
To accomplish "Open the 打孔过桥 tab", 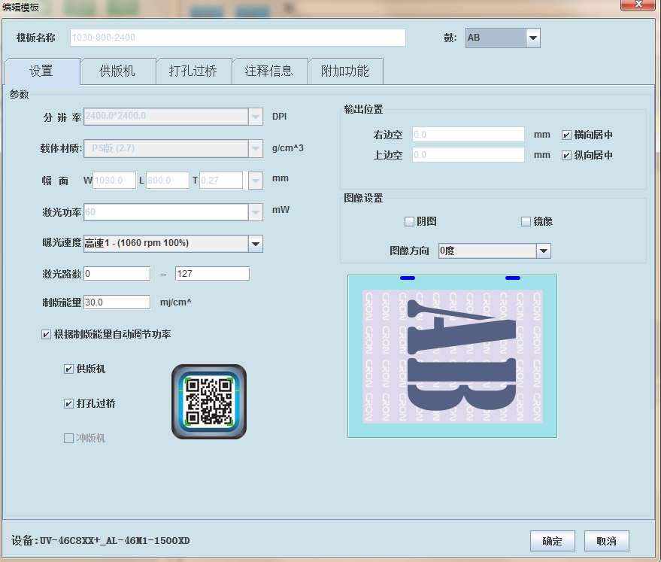I will (x=193, y=71).
